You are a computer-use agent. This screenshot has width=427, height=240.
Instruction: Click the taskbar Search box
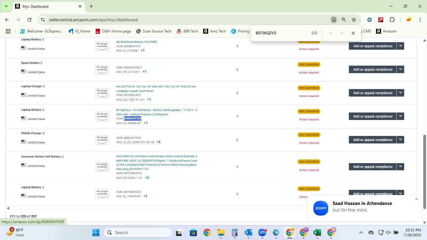[138, 232]
